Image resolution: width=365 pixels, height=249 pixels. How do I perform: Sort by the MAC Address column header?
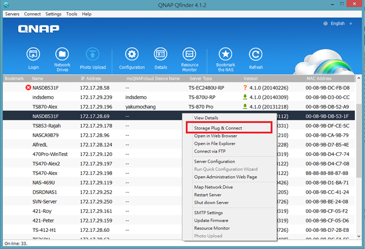pyautogui.click(x=319, y=79)
